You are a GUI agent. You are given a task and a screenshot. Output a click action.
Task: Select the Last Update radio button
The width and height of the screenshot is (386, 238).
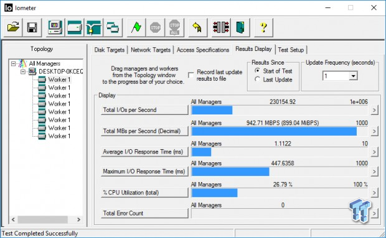[257, 80]
